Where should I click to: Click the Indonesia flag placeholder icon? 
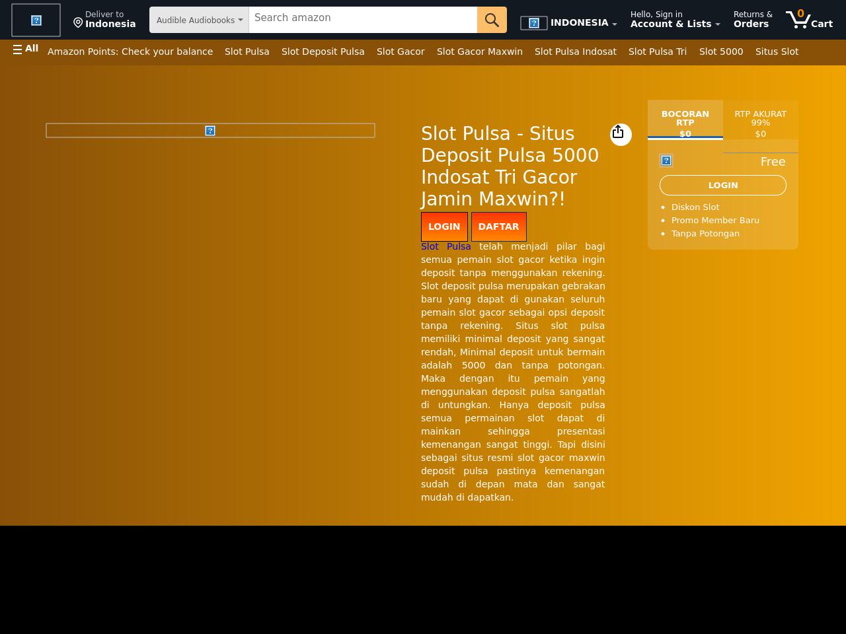click(534, 23)
